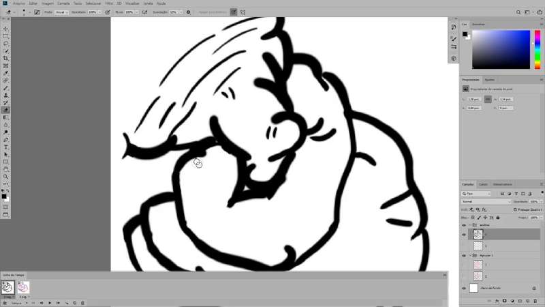Hide the 'Plano de Fundo' layer
Image resolution: width=545 pixels, height=307 pixels.
tap(464, 288)
